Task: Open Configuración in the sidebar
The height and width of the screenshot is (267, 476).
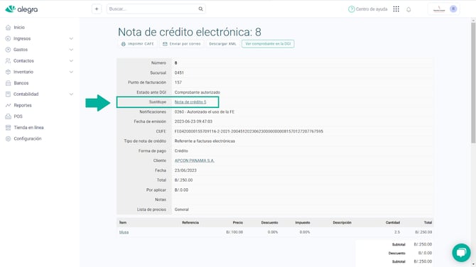Action: 27,138
